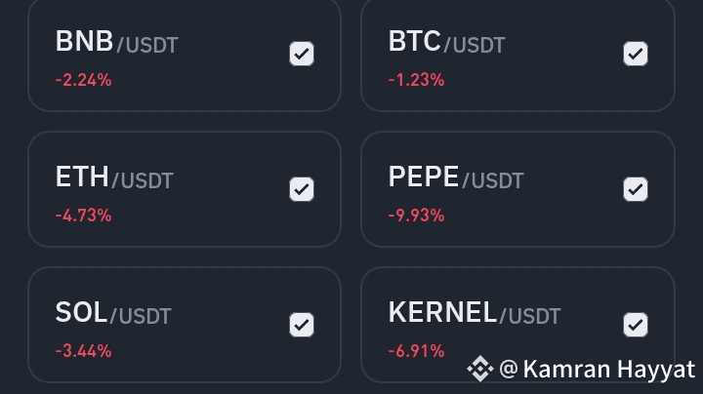Screen dimensions: 703x394
Task: Select the KERNEL/USDT pair name
Action: click(x=475, y=313)
